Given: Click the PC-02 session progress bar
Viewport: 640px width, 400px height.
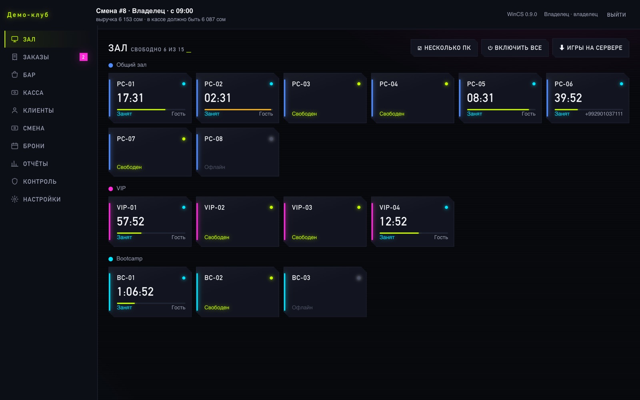Looking at the screenshot, I should coord(239,109).
